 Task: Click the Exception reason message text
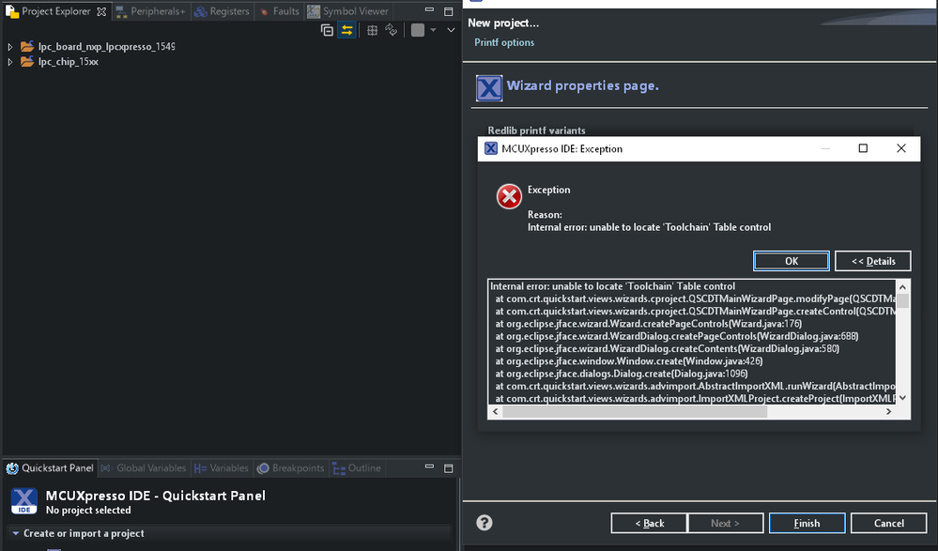tap(649, 227)
